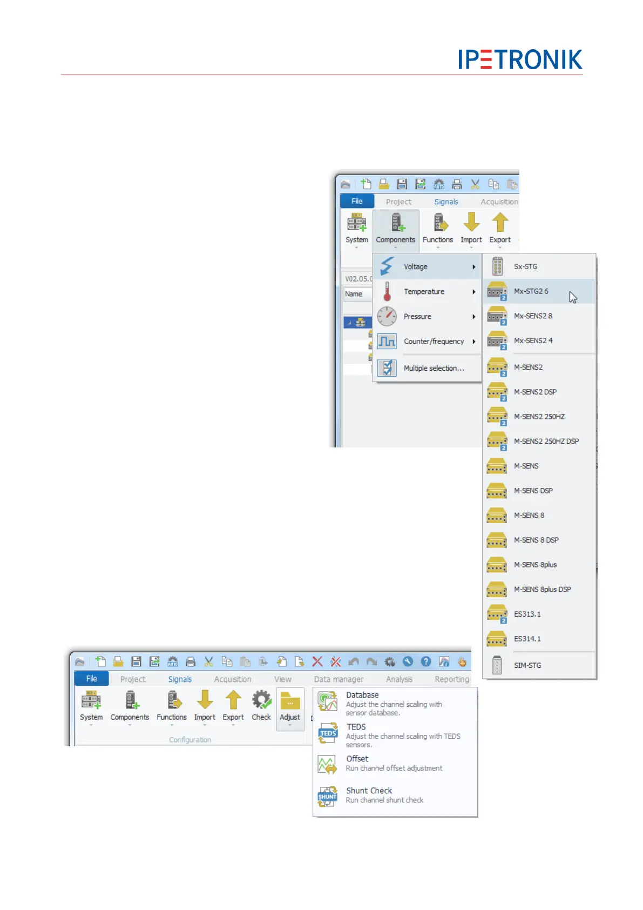Open the Counter/frequency submenu

[427, 341]
